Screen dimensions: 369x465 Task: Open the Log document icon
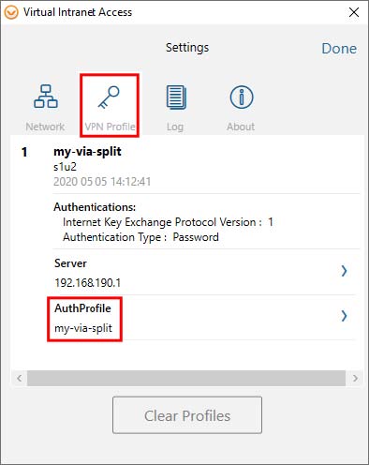coord(176,97)
